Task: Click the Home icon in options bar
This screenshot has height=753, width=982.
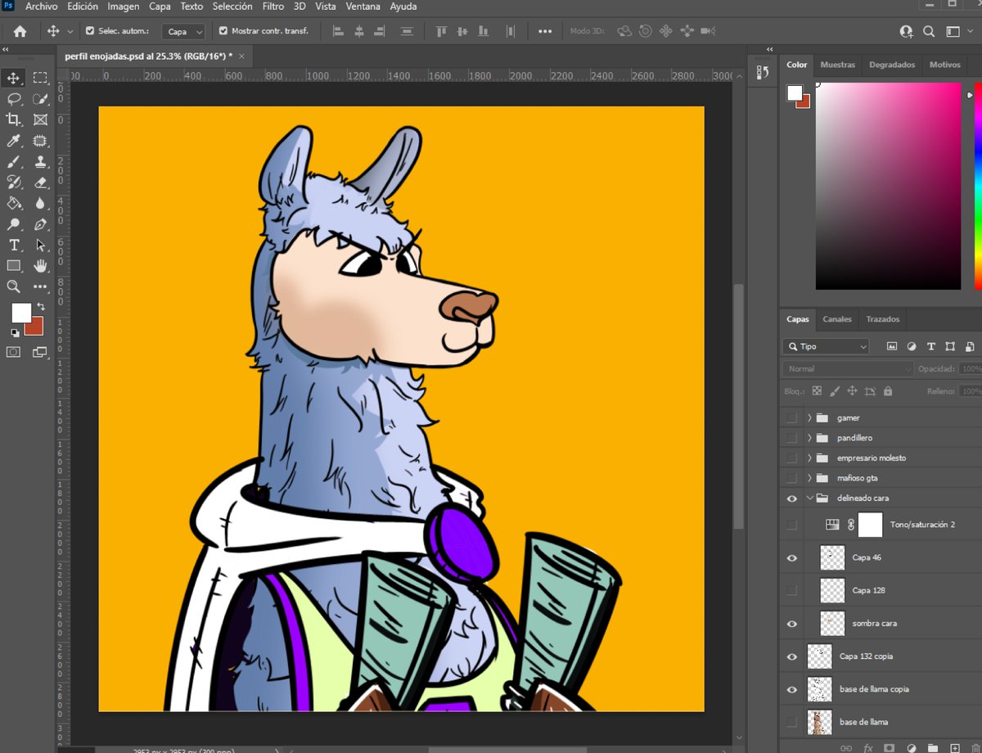Action: pos(20,31)
